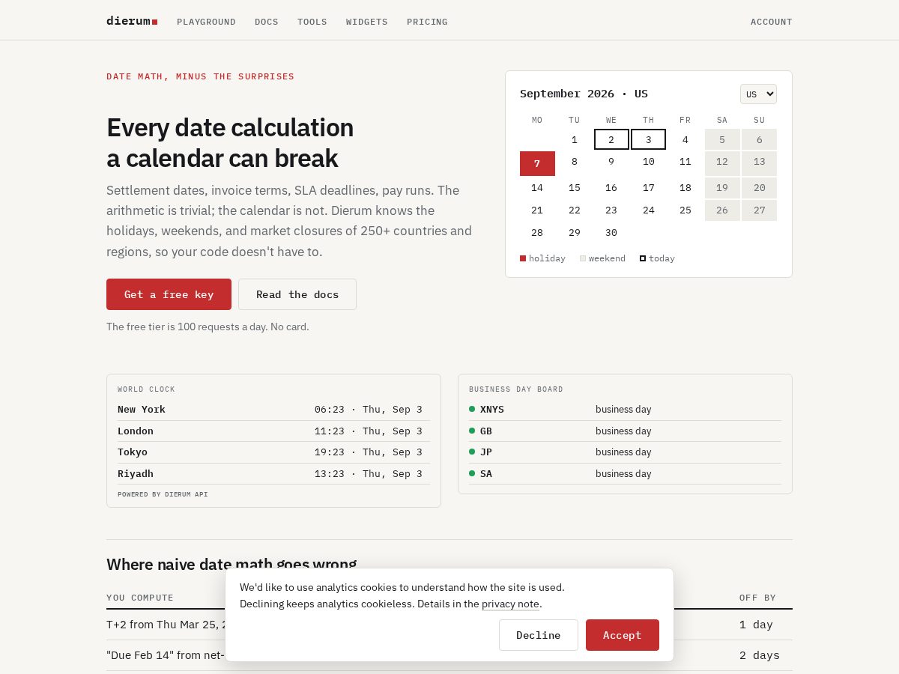899x674 pixels.
Task: Select September 2 in the calendar
Action: 611,139
